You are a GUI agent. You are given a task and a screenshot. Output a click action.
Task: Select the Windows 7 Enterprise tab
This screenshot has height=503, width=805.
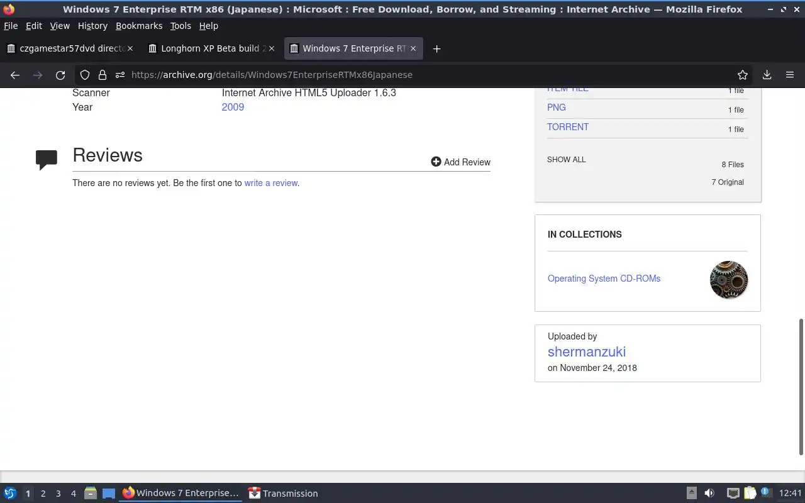tap(353, 48)
